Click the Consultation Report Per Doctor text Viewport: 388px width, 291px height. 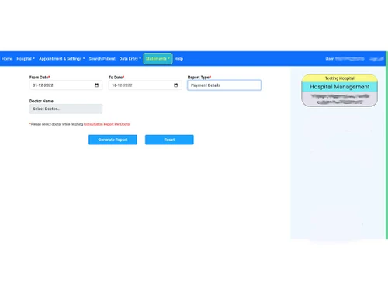coord(107,124)
